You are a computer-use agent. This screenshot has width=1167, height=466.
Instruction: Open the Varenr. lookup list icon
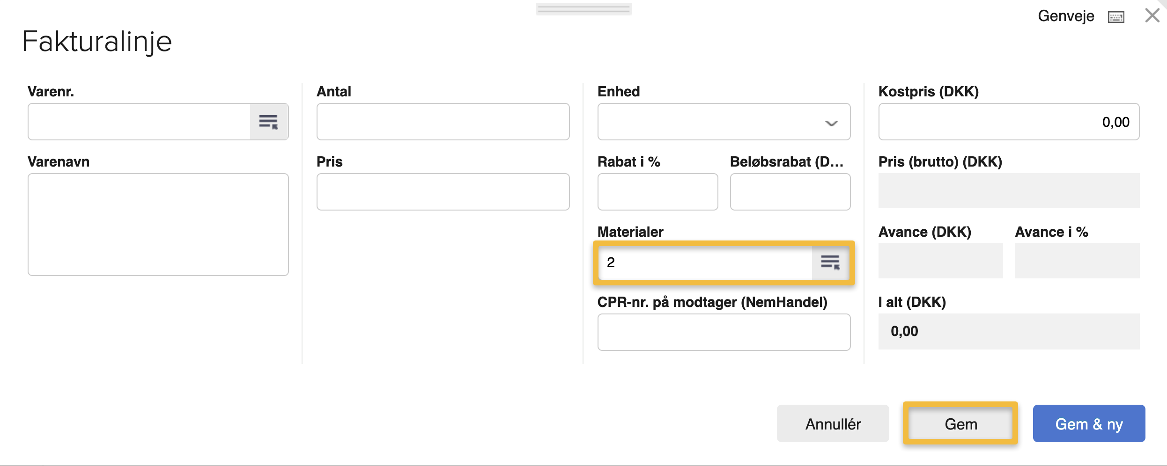(x=269, y=122)
